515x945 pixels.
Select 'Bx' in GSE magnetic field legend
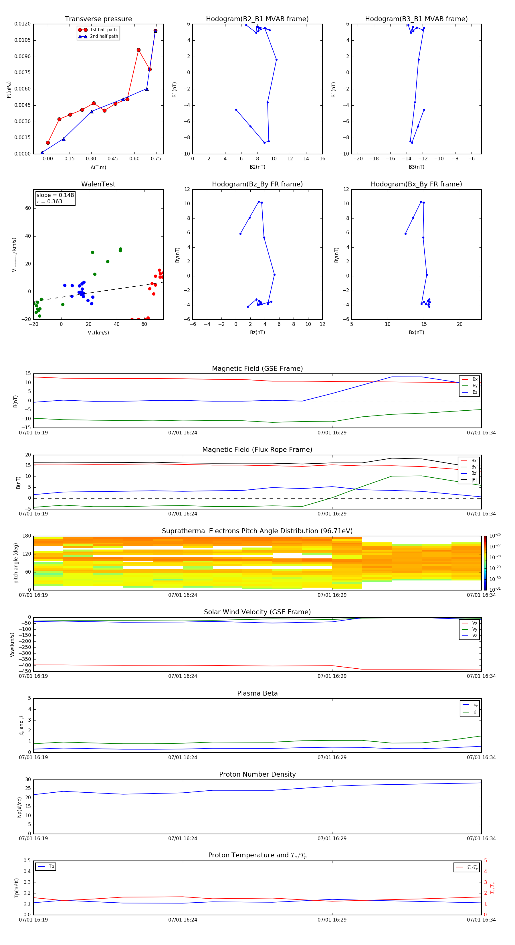(x=470, y=379)
